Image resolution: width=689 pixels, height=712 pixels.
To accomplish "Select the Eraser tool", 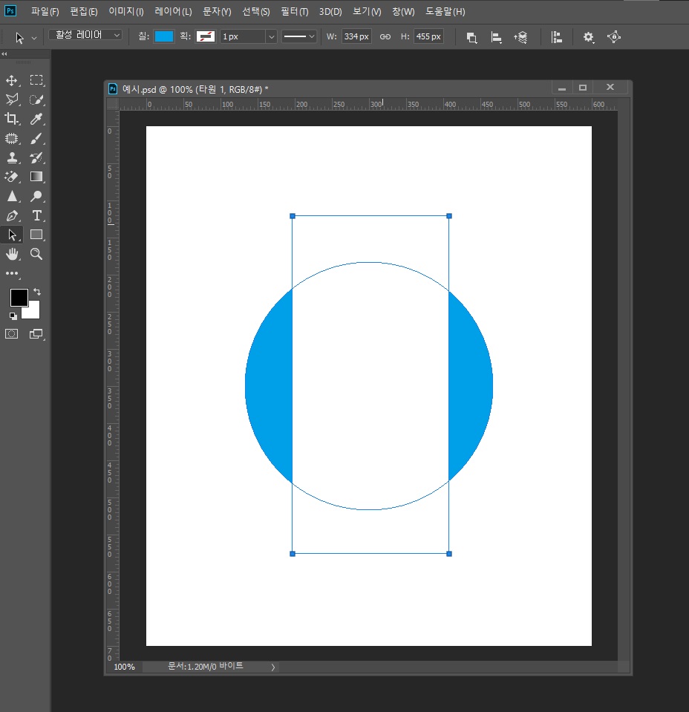I will point(12,177).
